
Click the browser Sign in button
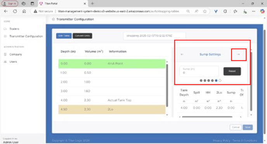pyautogui.click(x=10, y=3)
